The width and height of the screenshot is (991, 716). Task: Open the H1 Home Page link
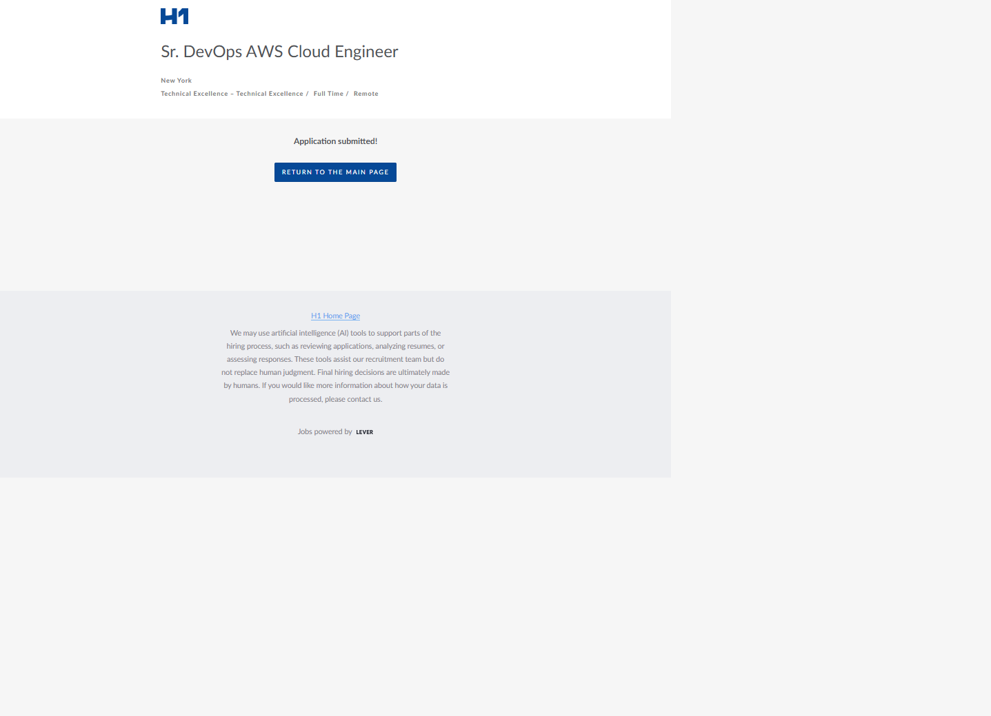click(335, 316)
